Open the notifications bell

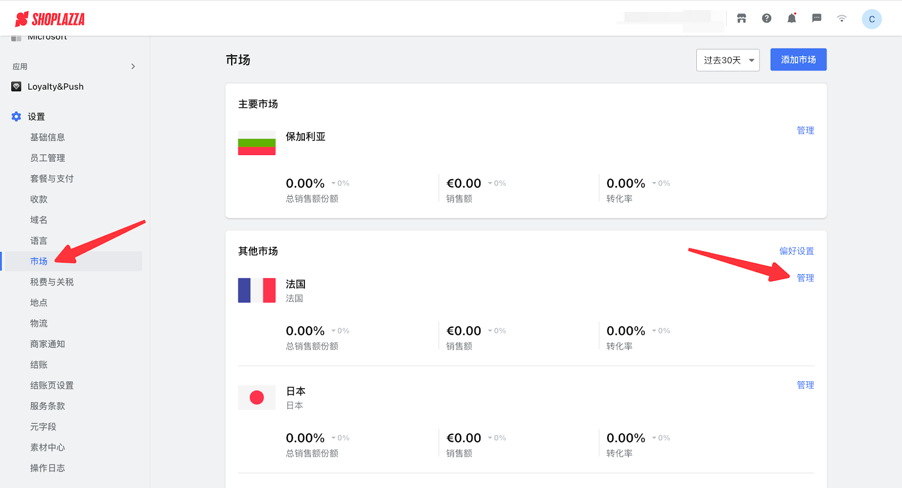tap(792, 19)
